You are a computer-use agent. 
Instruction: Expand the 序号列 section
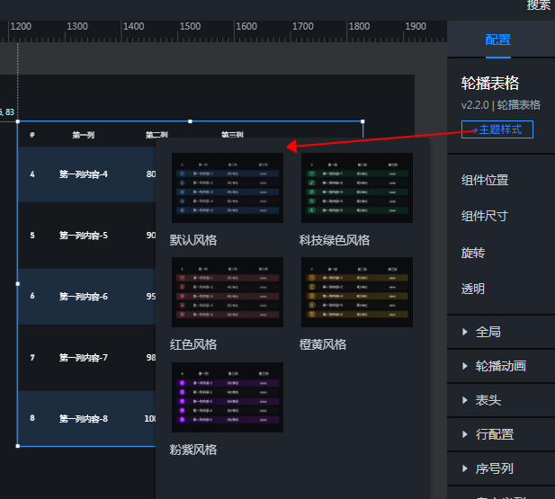click(494, 468)
